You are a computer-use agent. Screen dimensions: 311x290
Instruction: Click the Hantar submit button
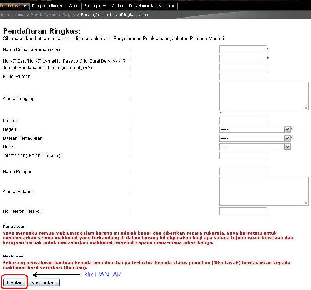coord(14,282)
